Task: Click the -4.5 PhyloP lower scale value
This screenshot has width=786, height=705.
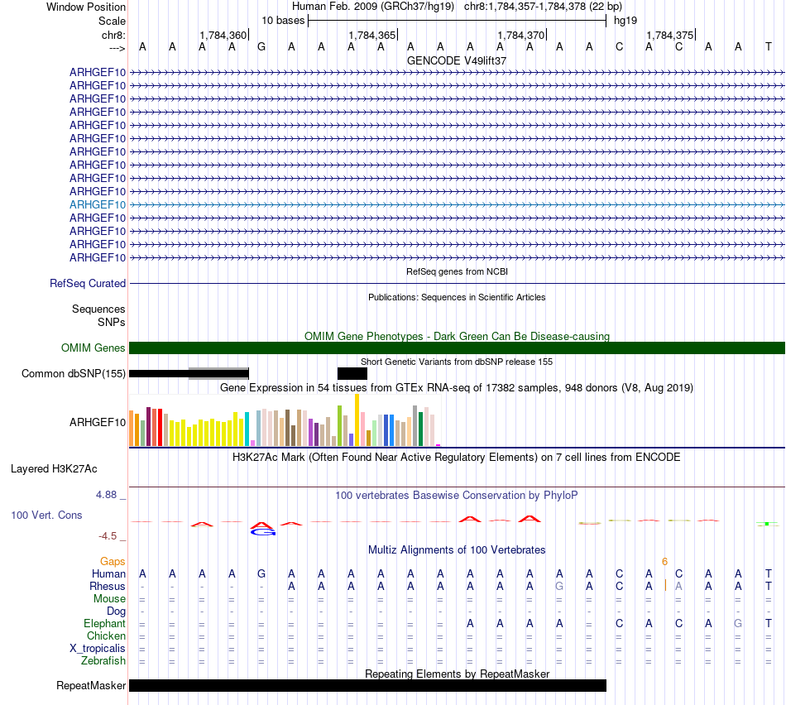Action: coord(108,536)
